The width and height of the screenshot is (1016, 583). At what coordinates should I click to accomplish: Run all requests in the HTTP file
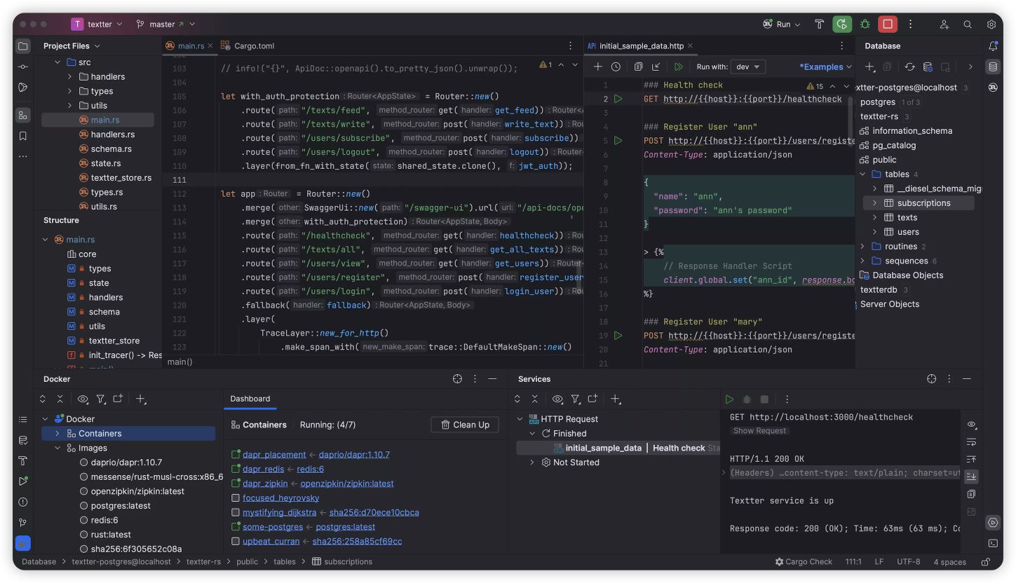coord(678,67)
